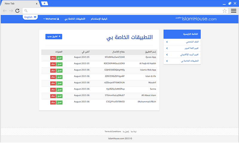Open تغيير البريد الإلكتروني in sidebar
This screenshot has height=143, width=239.
[x=184, y=55]
